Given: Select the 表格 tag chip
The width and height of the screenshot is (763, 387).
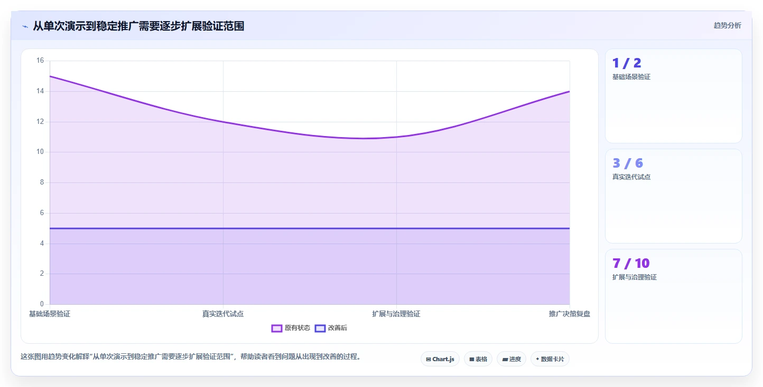Looking at the screenshot, I should coord(478,359).
